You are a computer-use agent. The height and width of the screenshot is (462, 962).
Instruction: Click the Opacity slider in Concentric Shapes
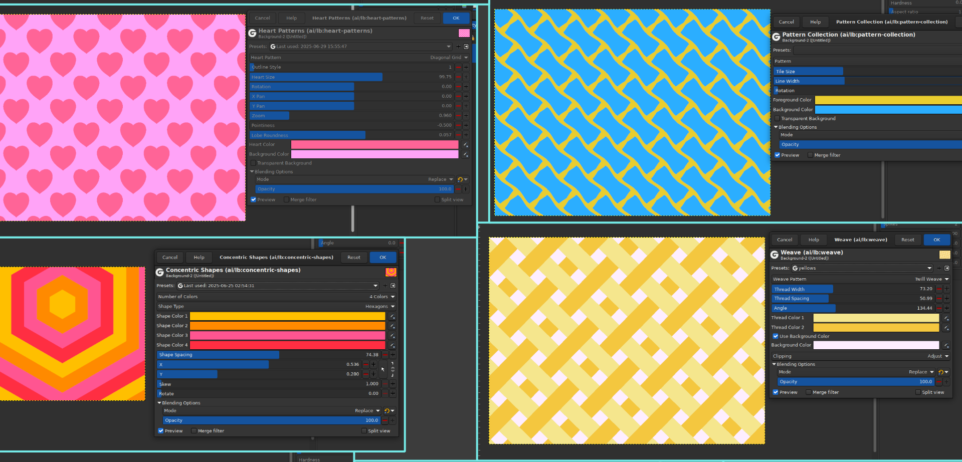pyautogui.click(x=272, y=420)
